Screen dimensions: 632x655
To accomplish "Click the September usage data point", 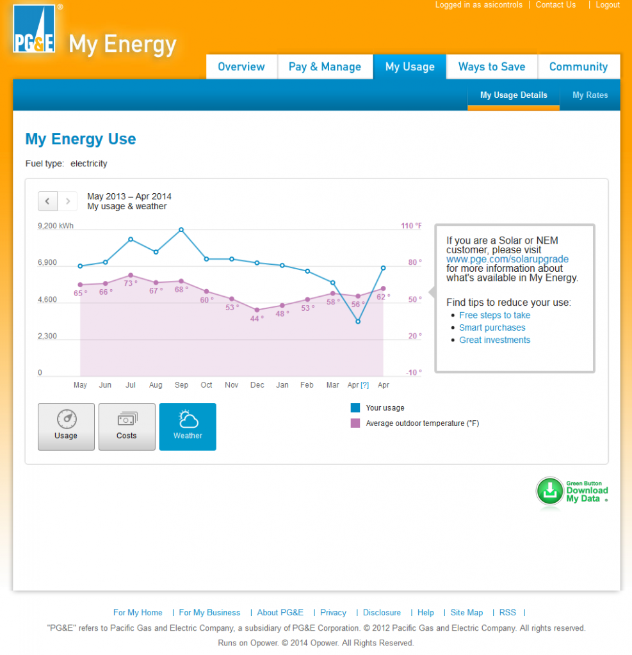I will (181, 230).
